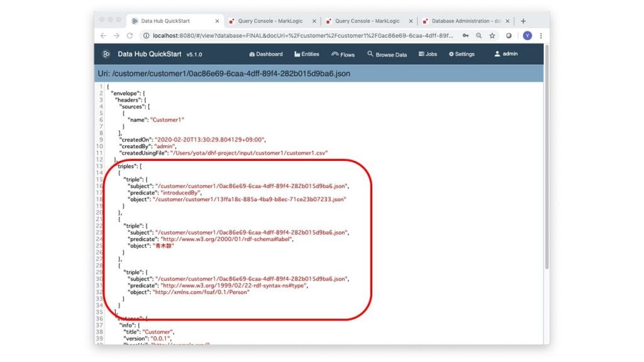Bookmark this page with the star icon
Image resolution: width=644 pixels, height=362 pixels.
(x=492, y=36)
